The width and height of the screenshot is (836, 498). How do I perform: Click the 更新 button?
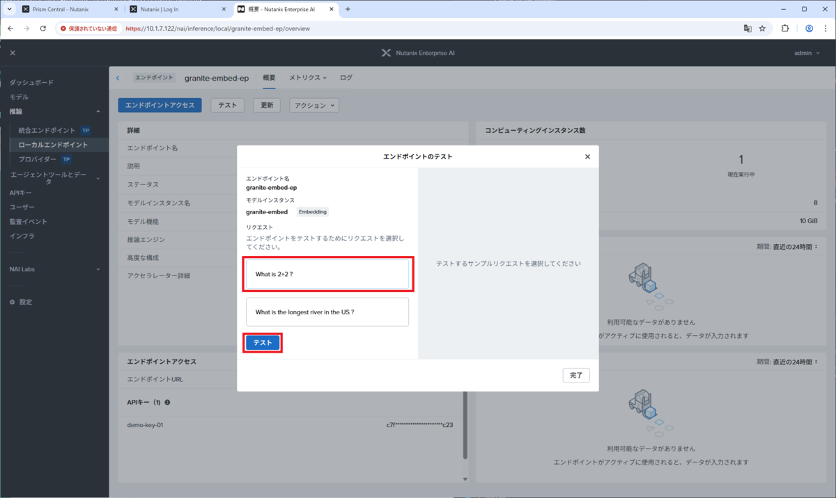tap(267, 105)
